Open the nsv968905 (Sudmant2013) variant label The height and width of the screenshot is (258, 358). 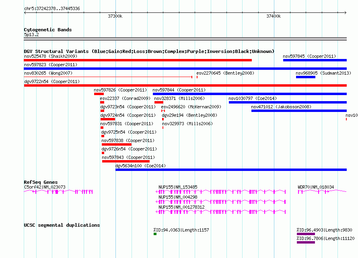[x=323, y=73]
